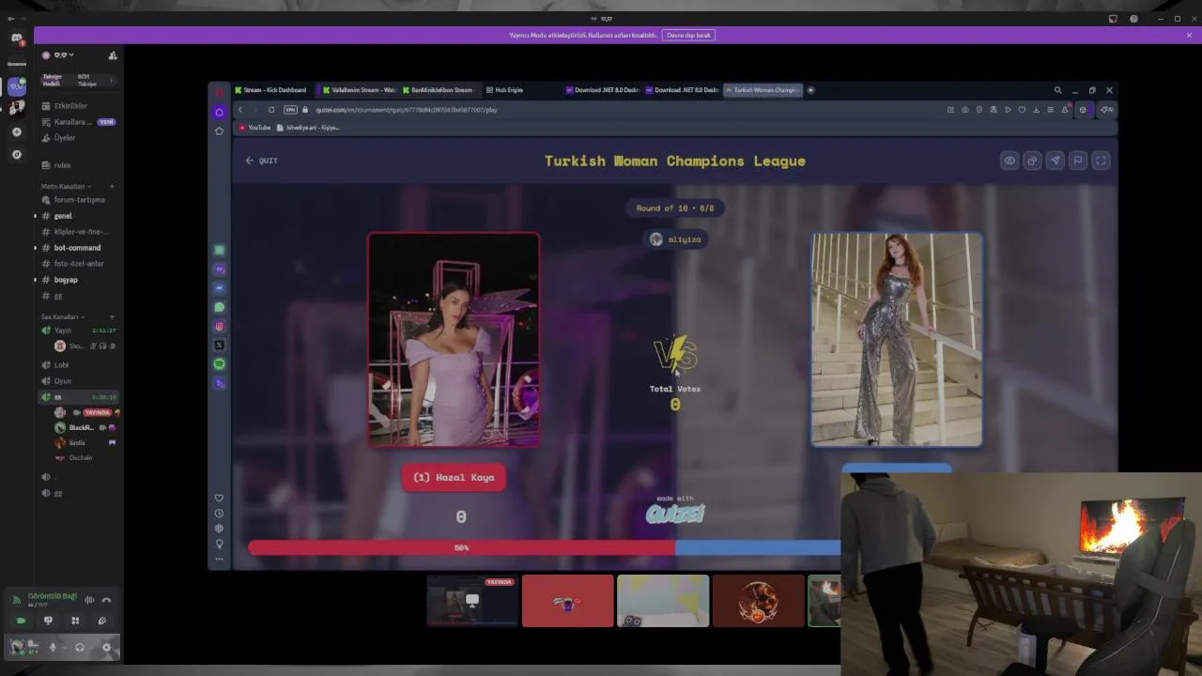The height and width of the screenshot is (676, 1202).
Task: Open Etkinlikler in Discord sidebar
Action: tap(71, 106)
